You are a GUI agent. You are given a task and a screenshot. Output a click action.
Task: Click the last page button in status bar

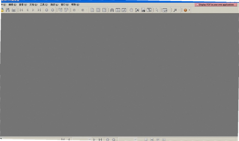click(x=100, y=139)
